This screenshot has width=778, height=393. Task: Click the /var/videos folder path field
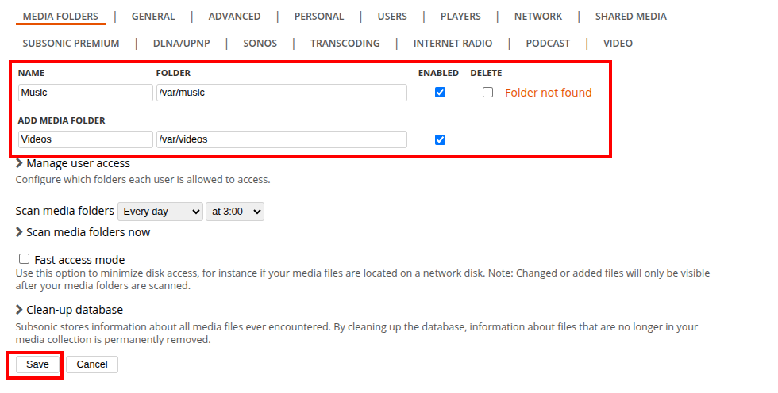pos(282,139)
